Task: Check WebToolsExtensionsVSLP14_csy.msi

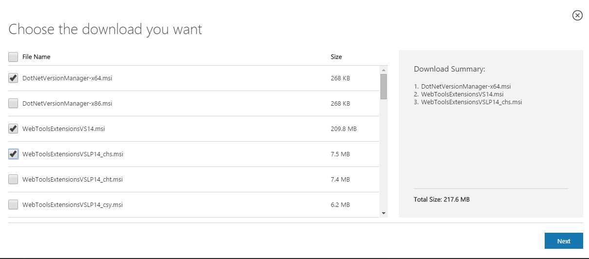Action: point(13,204)
